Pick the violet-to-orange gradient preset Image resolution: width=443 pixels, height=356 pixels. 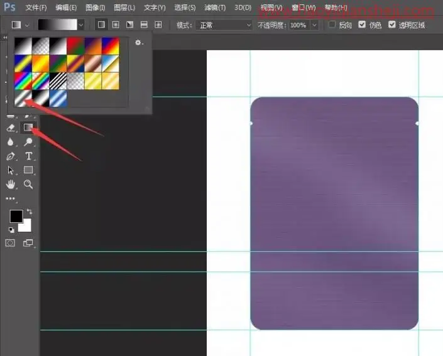(x=93, y=46)
